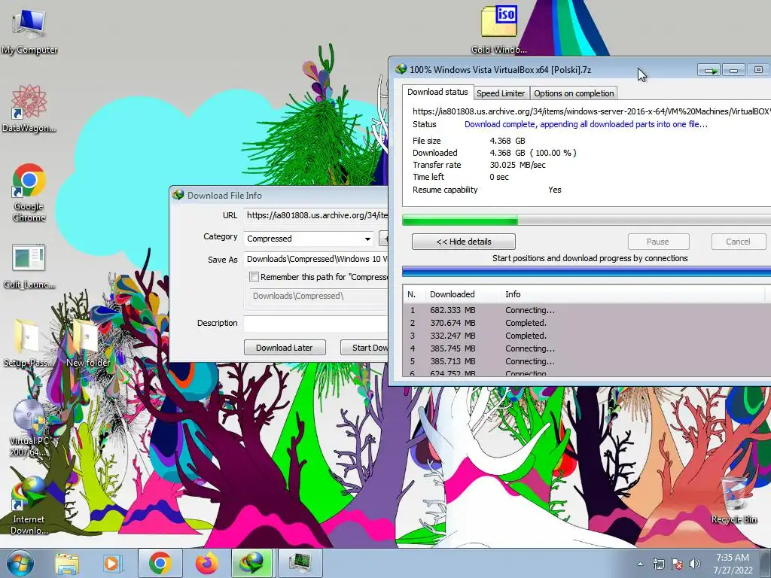Screen dimensions: 771x578
Task: Open the Recycle Bin
Action: click(733, 500)
